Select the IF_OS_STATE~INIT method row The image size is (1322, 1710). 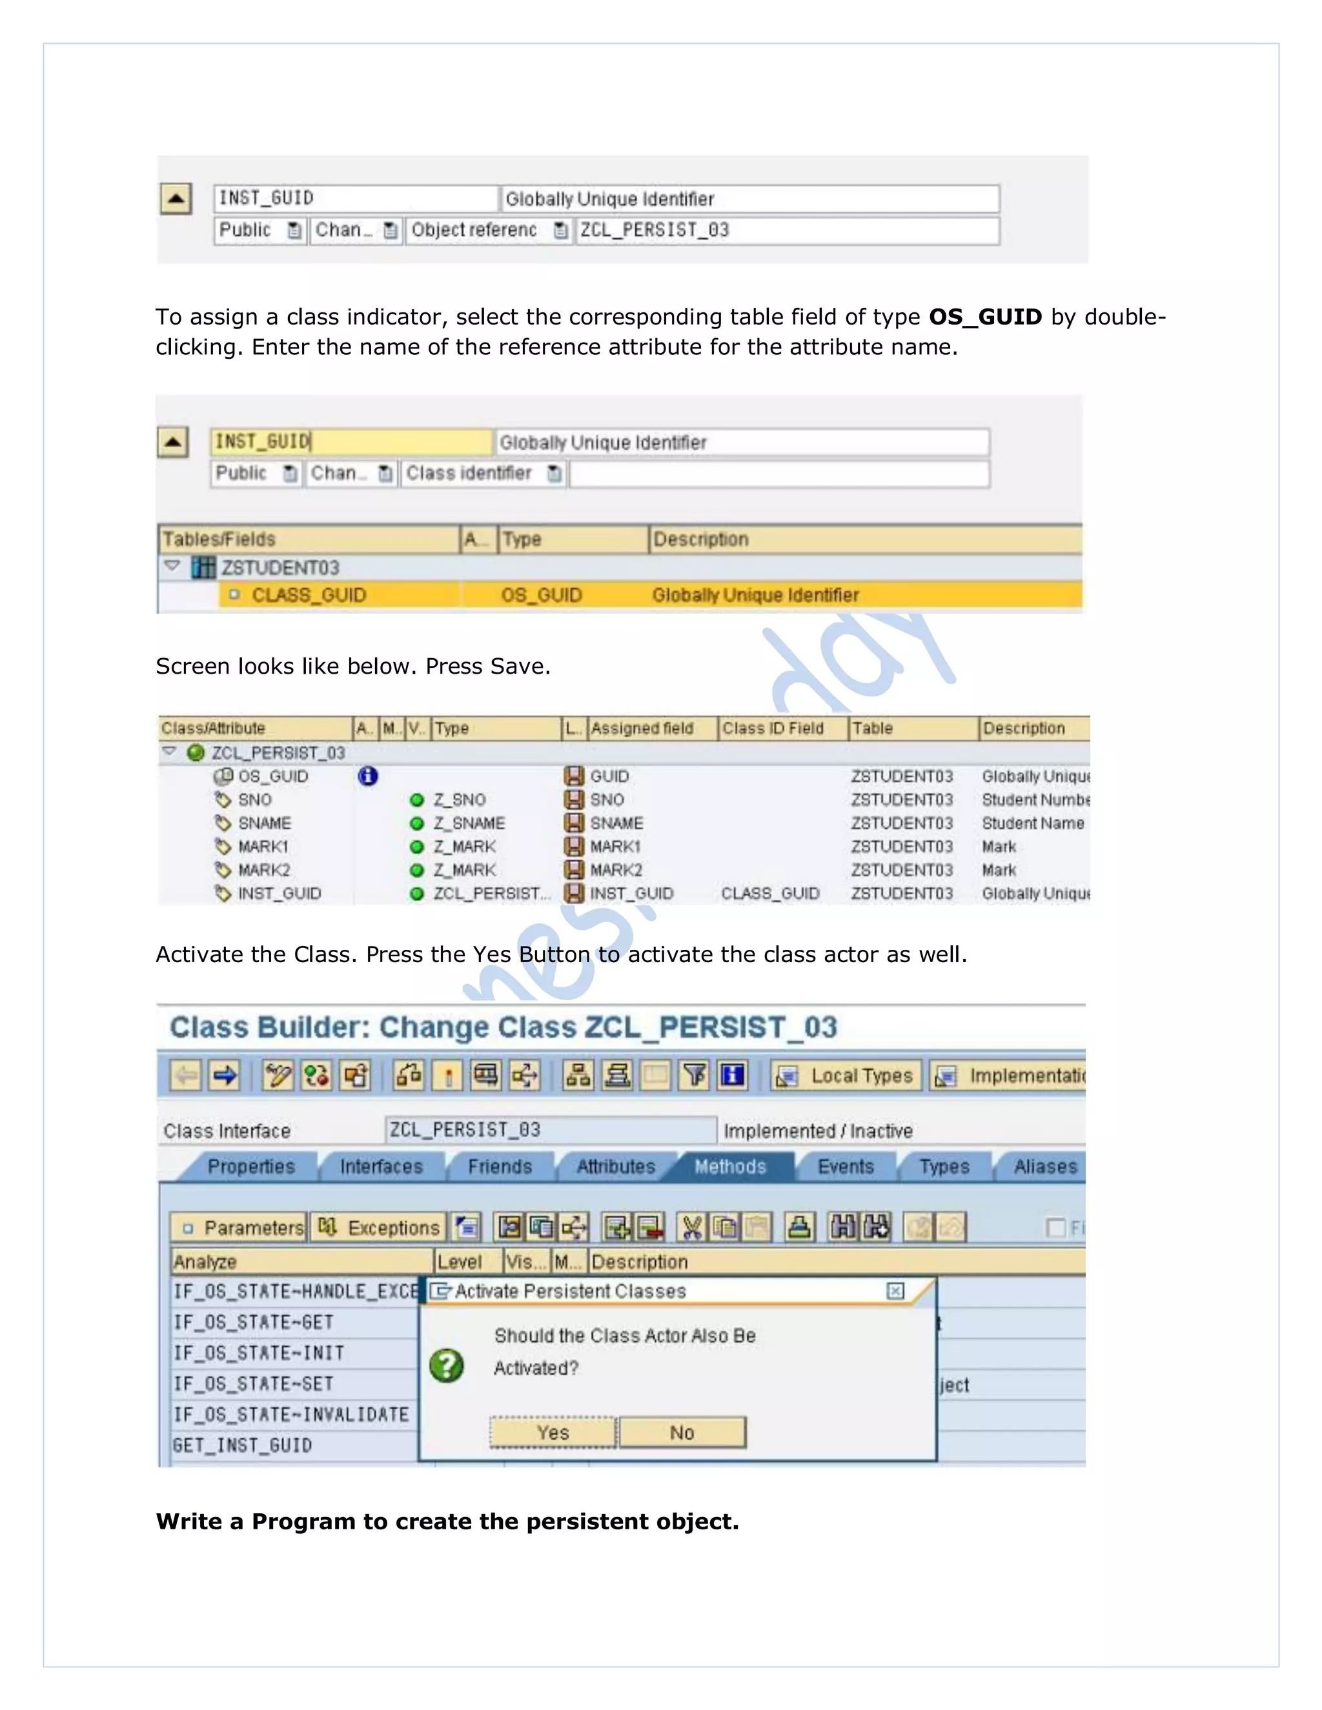coord(294,1352)
